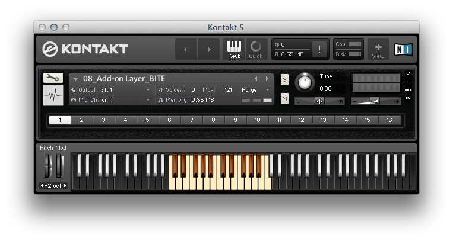Viewport: 453px width, 241px height.
Task: Click the Tune value 0.00
Action: point(325,89)
